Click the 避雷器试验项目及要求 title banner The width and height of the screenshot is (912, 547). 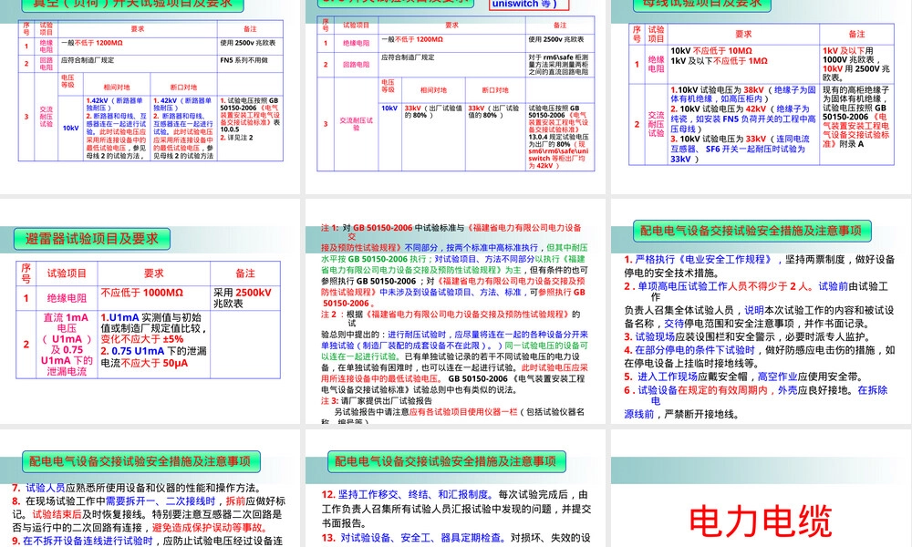point(92,239)
